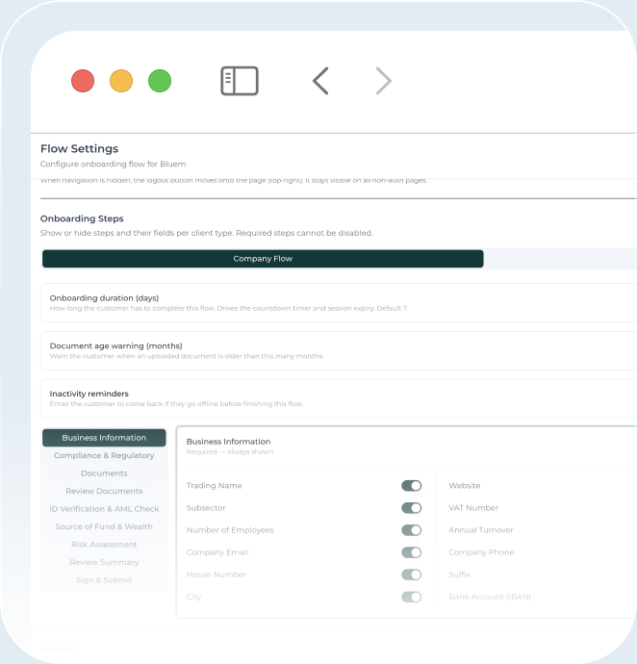Expand Onboarding duration (days) card
637x664 pixels.
point(339,303)
